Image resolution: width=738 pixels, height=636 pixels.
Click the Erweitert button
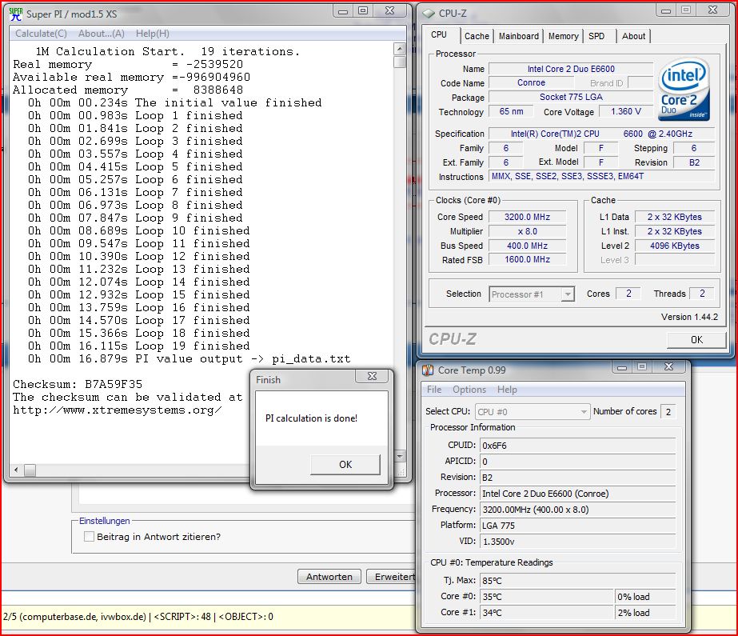coord(392,577)
